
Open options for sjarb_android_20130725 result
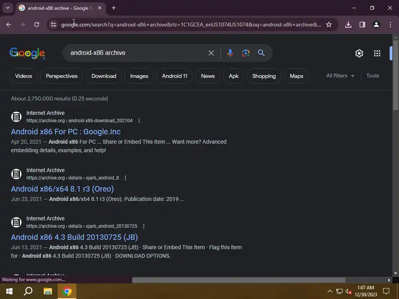pyautogui.click(x=143, y=226)
